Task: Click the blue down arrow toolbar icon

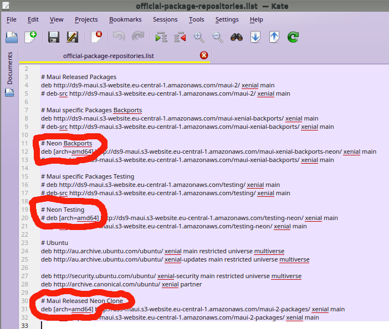Action: (255, 37)
